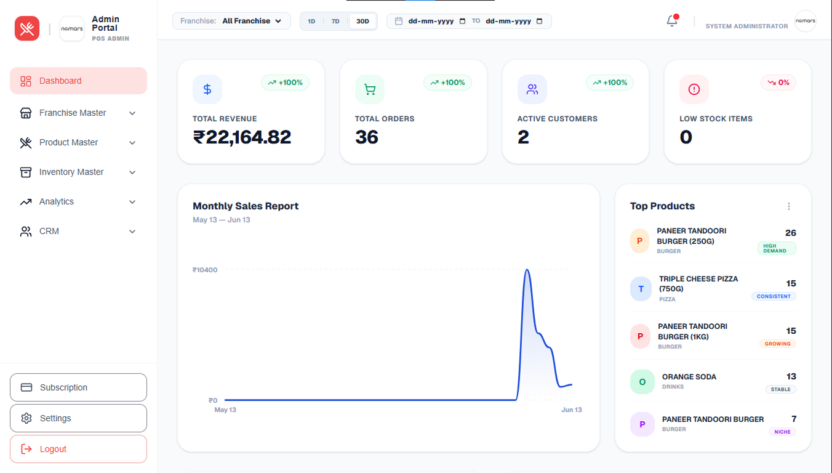This screenshot has height=473, width=832.
Task: Expand Inventory Master with its chevron
Action: point(132,172)
